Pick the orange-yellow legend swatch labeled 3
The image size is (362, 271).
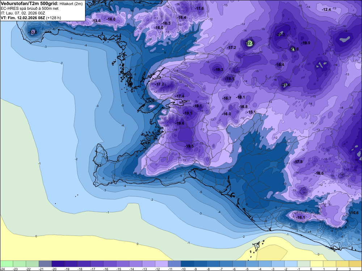pyautogui.click(x=355, y=264)
